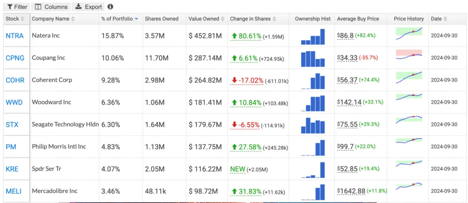
Task: Click the Seagate price history sparkline
Action: 409,120
